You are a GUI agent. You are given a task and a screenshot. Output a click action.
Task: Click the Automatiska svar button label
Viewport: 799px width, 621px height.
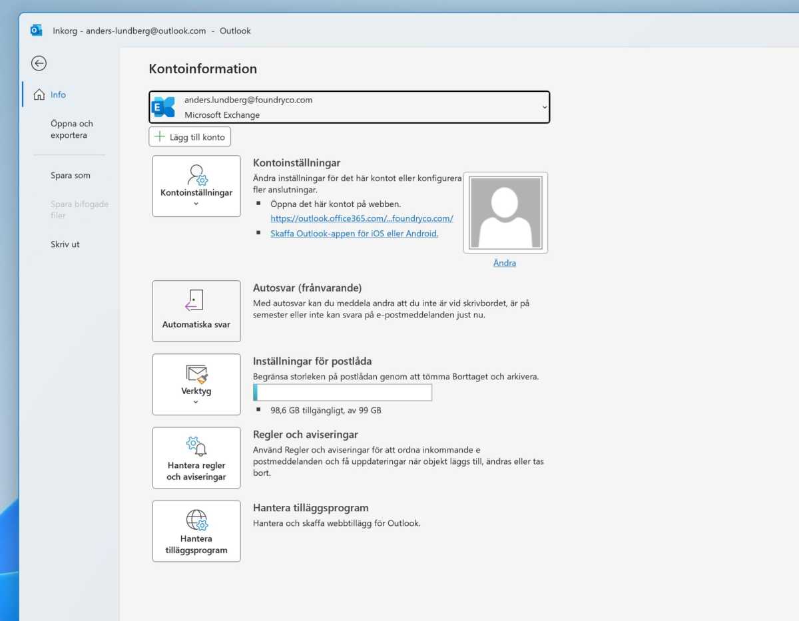pos(196,325)
